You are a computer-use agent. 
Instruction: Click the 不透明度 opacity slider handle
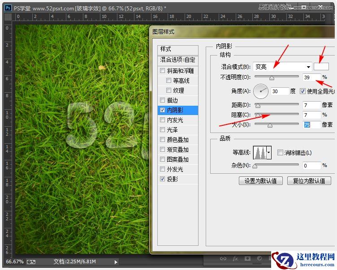[272, 78]
